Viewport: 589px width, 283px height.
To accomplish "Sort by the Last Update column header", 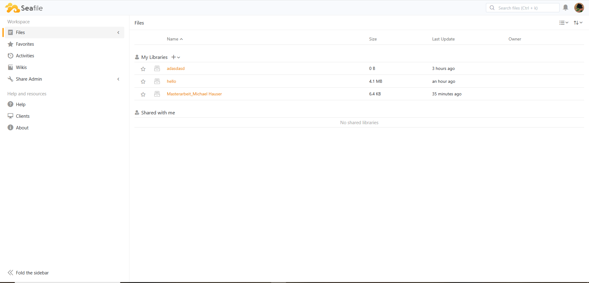I will tap(443, 39).
